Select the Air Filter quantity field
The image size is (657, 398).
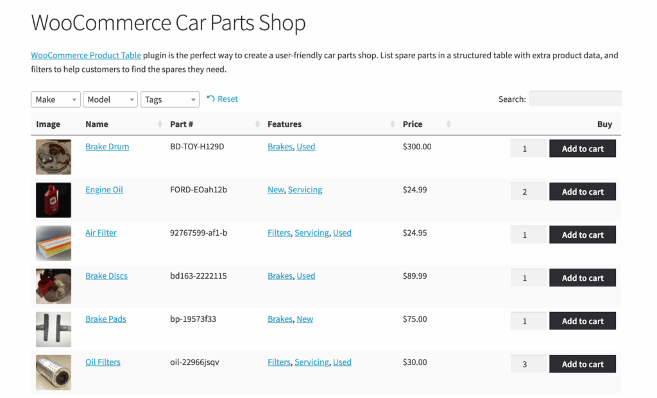pyautogui.click(x=529, y=235)
